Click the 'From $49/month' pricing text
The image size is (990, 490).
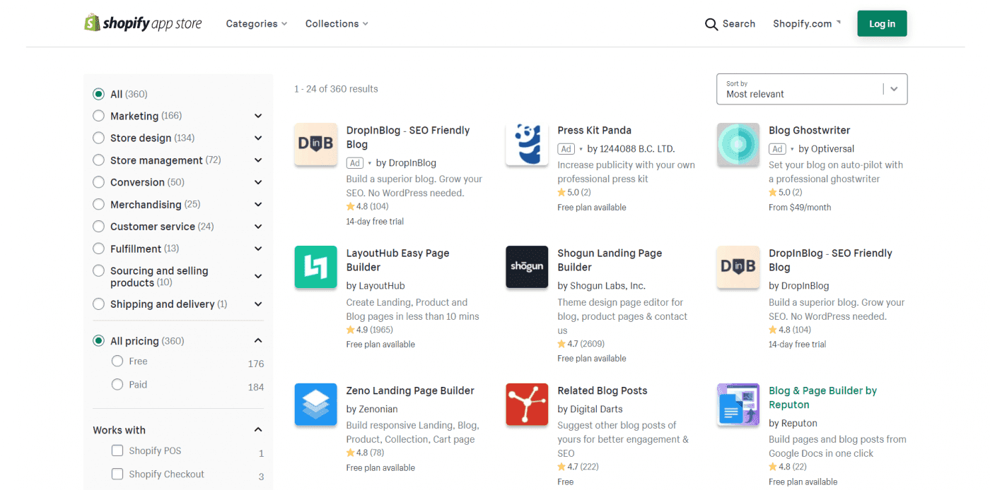pos(800,208)
